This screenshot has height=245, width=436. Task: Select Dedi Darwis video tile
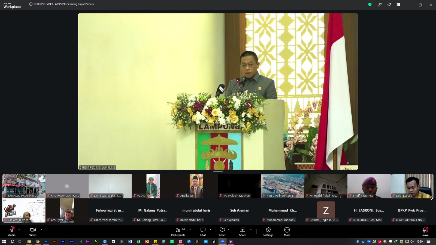tap(412, 186)
